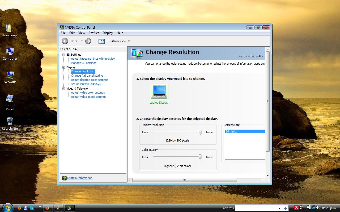
Task: Click the vertical scrollbar up arrow
Action: click(x=268, y=49)
